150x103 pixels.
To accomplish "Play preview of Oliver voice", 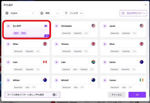I will coord(105,44).
